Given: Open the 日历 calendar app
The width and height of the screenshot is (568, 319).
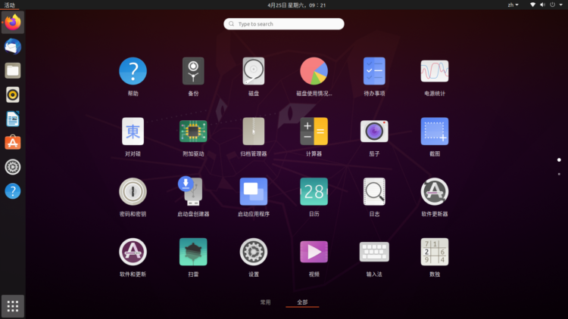Looking at the screenshot, I should pos(314,192).
